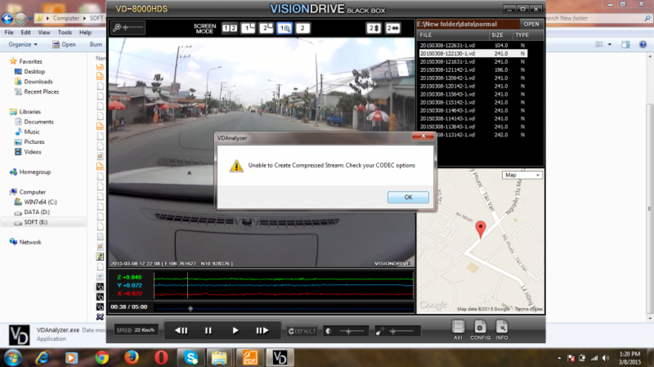Screen dimensions: 654x367
Task: Adjust the video zoom slider
Action: point(128,28)
